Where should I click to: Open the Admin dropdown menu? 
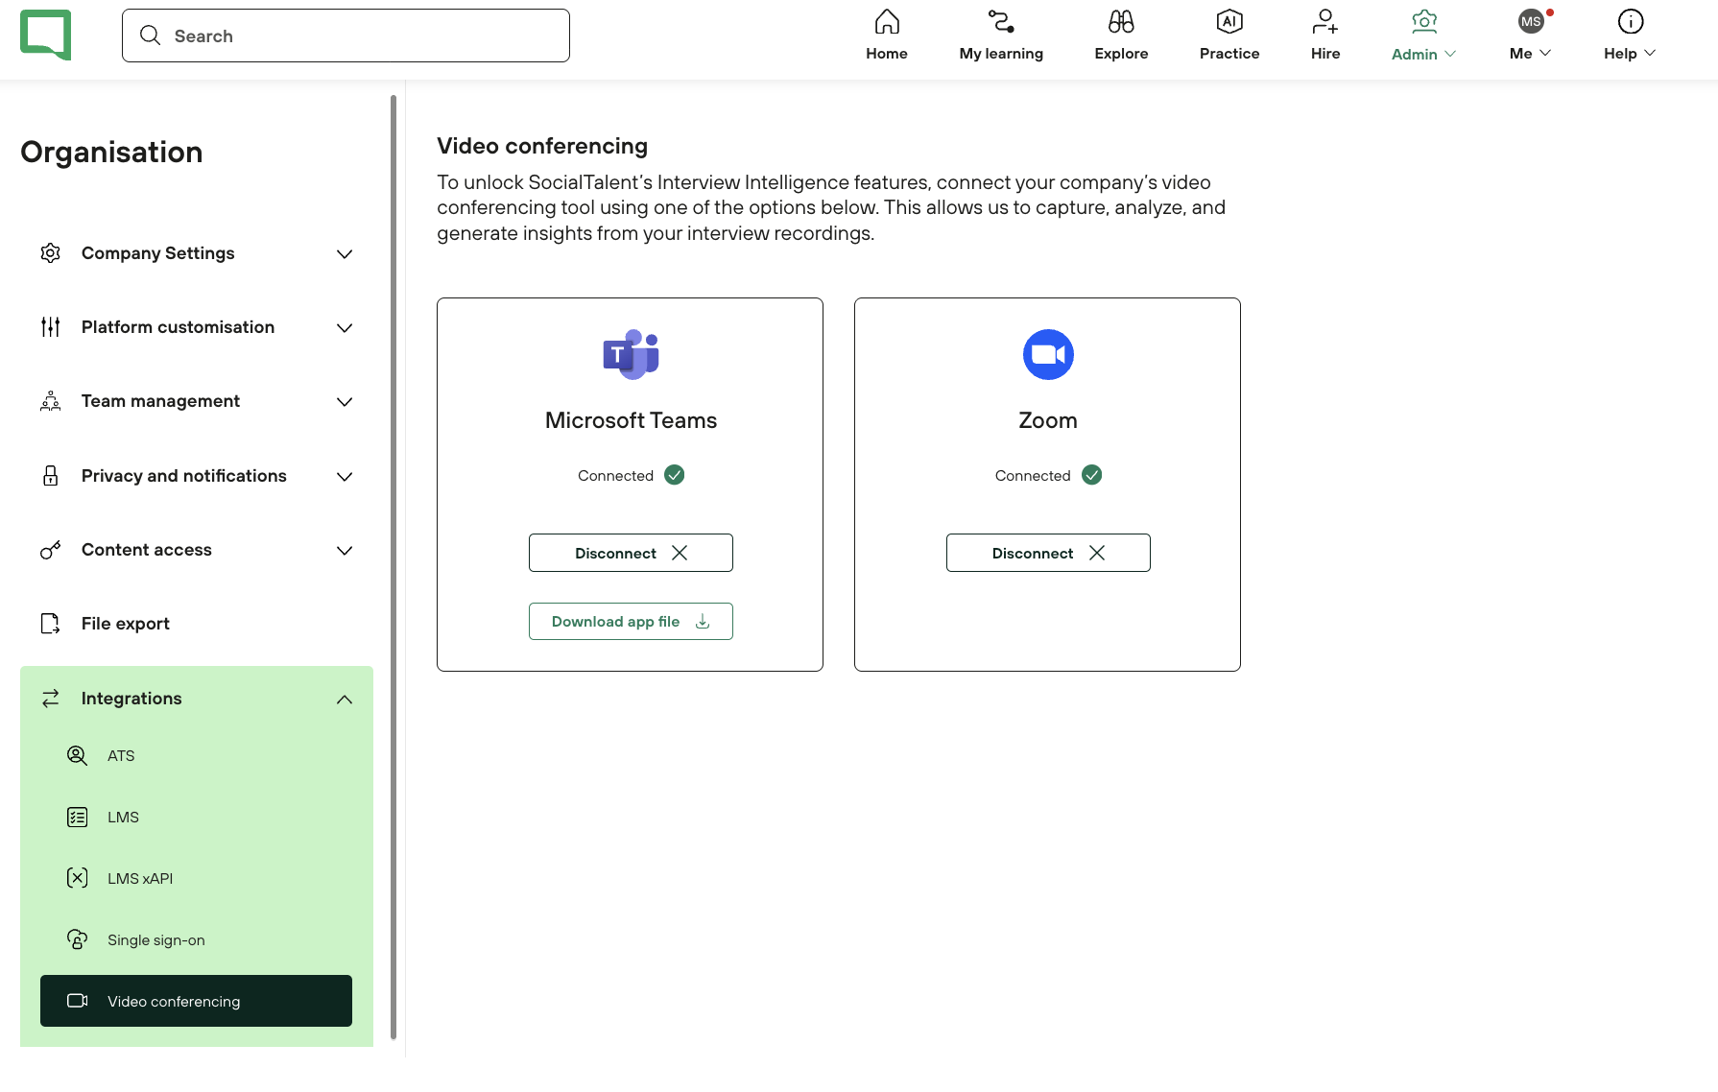(x=1423, y=54)
